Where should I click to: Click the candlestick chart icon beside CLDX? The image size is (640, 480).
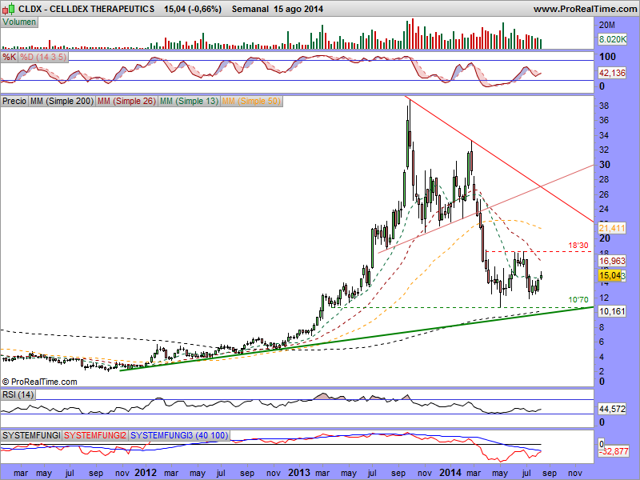click(10, 8)
